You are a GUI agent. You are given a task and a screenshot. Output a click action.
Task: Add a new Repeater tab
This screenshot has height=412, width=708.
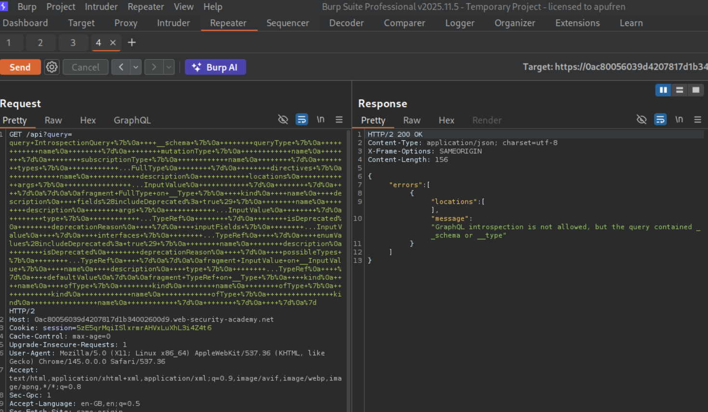click(131, 43)
